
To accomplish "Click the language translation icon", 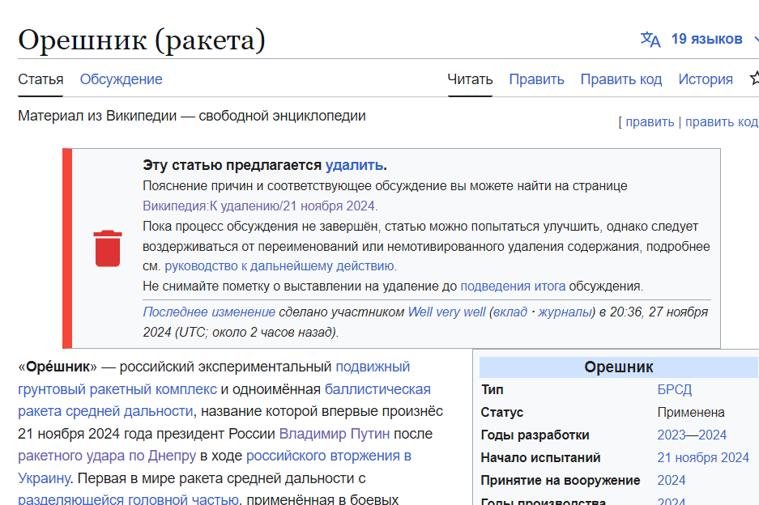I will click(650, 39).
